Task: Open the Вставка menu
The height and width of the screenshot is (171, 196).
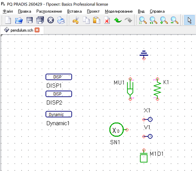Action: (x=74, y=11)
